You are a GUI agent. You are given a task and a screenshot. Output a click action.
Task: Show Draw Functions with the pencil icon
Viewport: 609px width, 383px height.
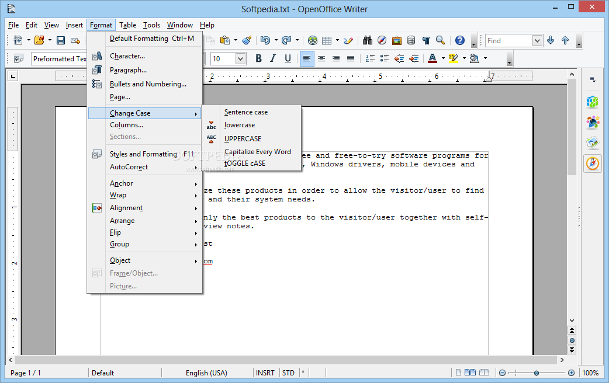point(348,40)
